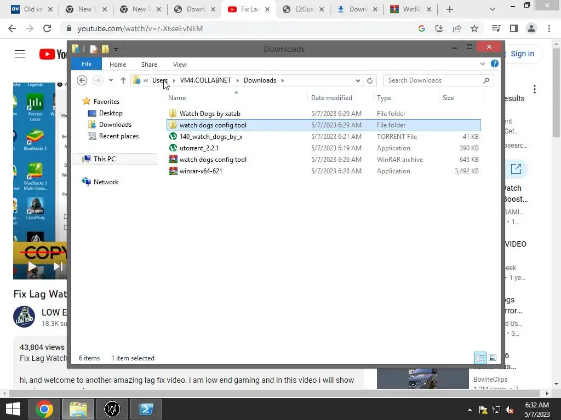Select watch dogs config tool folder icon
This screenshot has height=420, width=561.
coord(173,125)
